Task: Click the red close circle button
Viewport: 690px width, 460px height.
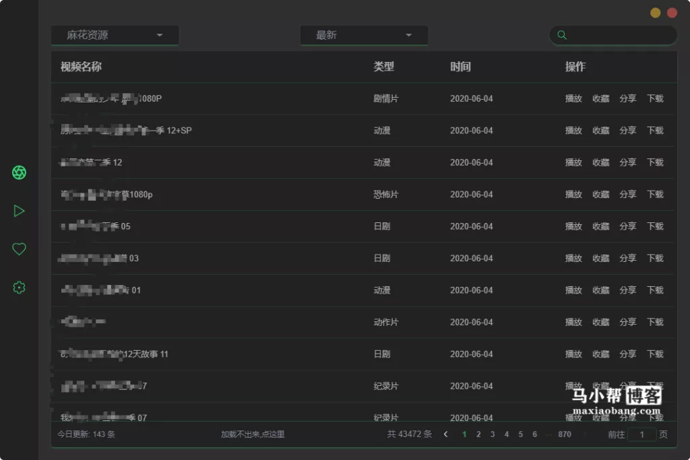Action: (672, 13)
